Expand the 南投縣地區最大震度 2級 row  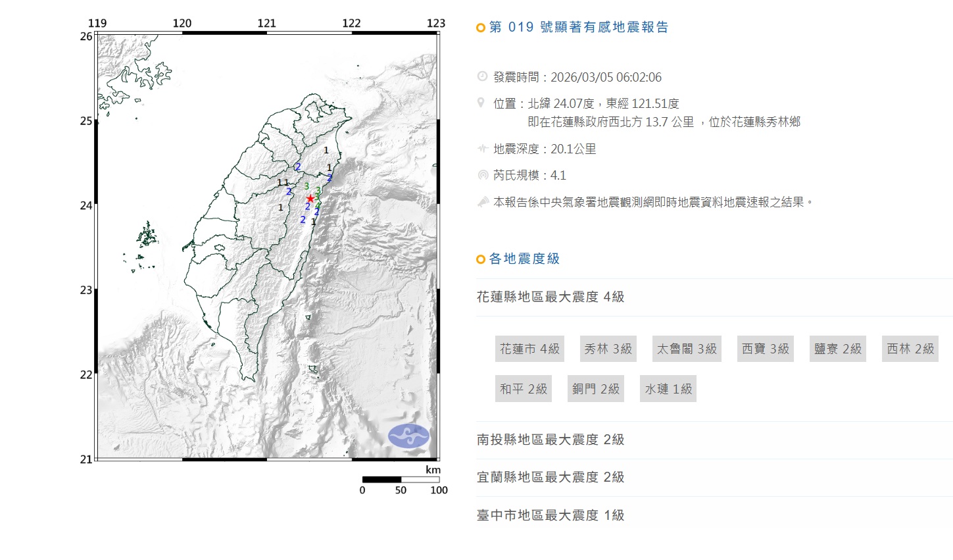[x=550, y=440]
